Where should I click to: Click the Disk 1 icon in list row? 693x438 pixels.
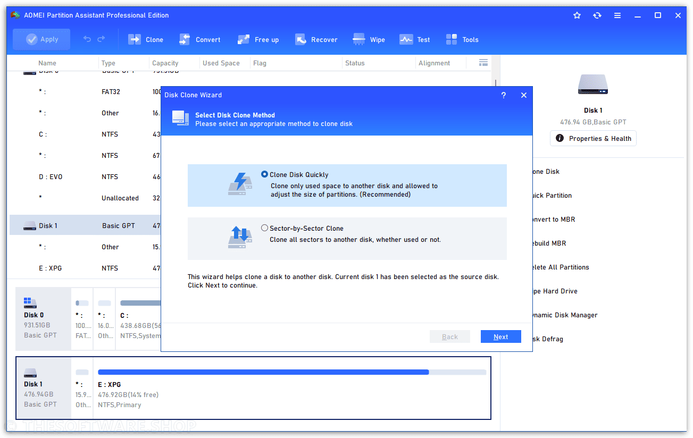click(30, 226)
